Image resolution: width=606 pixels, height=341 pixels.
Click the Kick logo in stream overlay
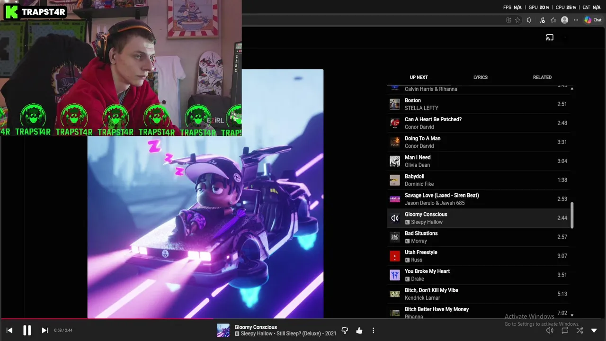[11, 12]
